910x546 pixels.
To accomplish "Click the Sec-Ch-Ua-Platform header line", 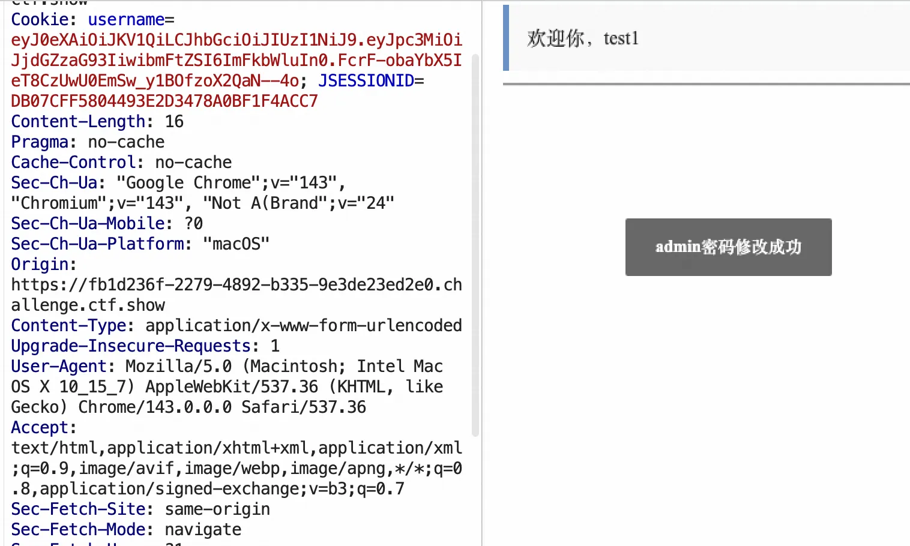I will coord(140,244).
